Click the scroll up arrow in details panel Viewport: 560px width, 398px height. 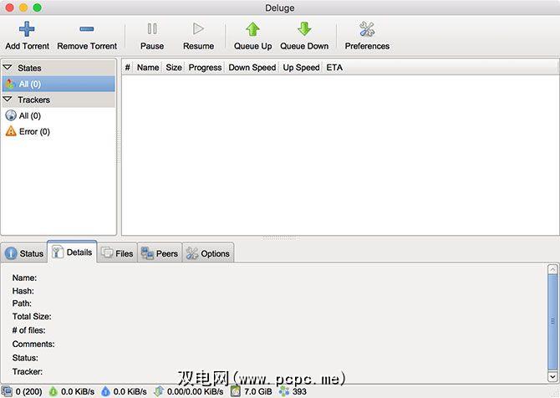[552, 269]
